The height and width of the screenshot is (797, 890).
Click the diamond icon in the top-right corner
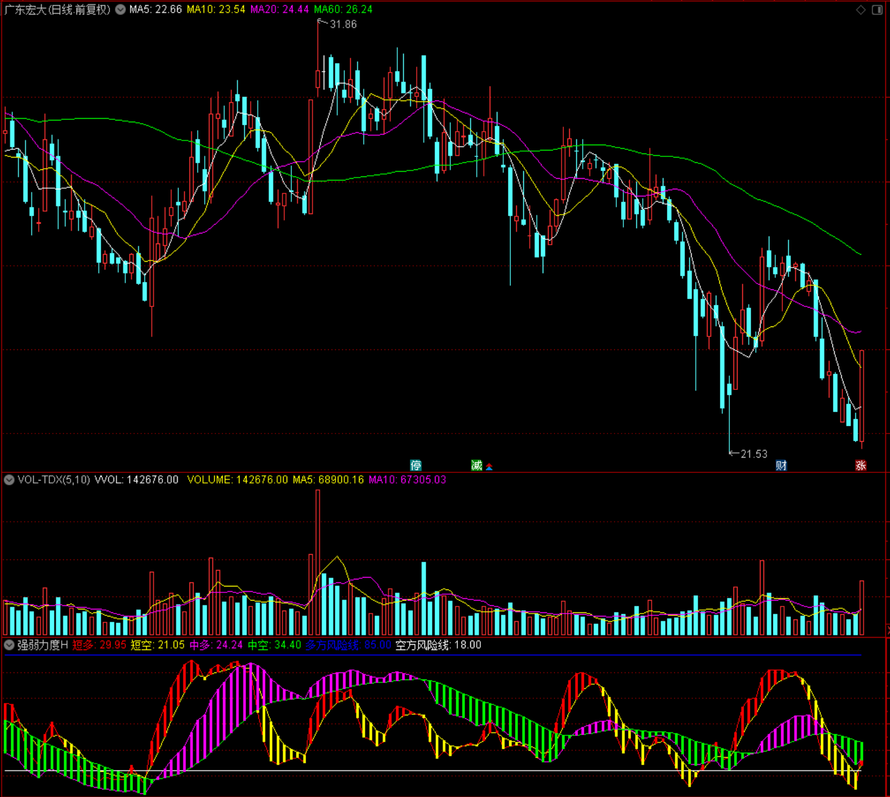tap(861, 9)
